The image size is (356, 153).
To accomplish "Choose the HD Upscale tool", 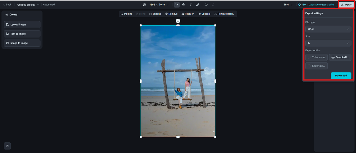I will pos(204,14).
